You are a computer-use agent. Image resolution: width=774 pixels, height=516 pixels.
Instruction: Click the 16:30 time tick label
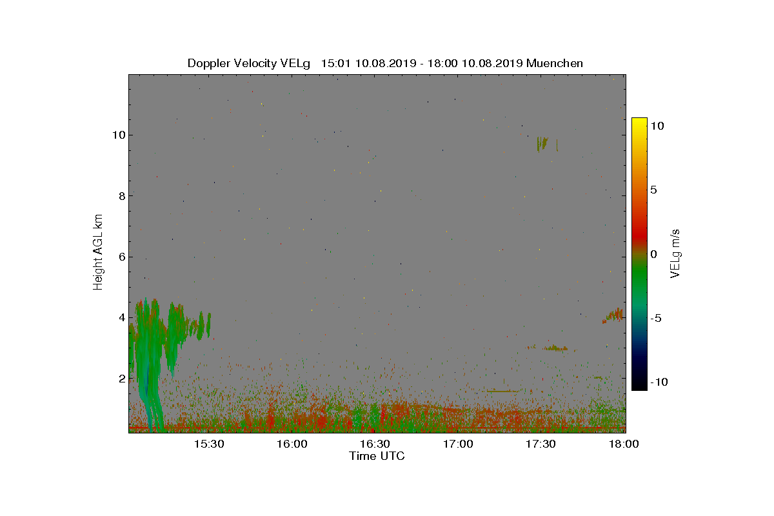375,444
